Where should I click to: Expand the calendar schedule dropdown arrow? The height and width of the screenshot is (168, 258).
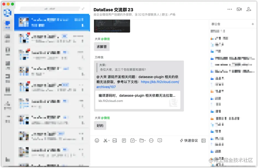tap(136, 141)
